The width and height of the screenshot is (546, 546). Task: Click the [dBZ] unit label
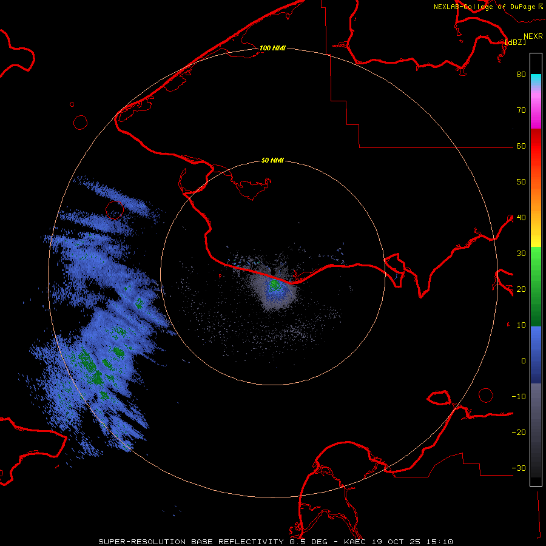[515, 42]
